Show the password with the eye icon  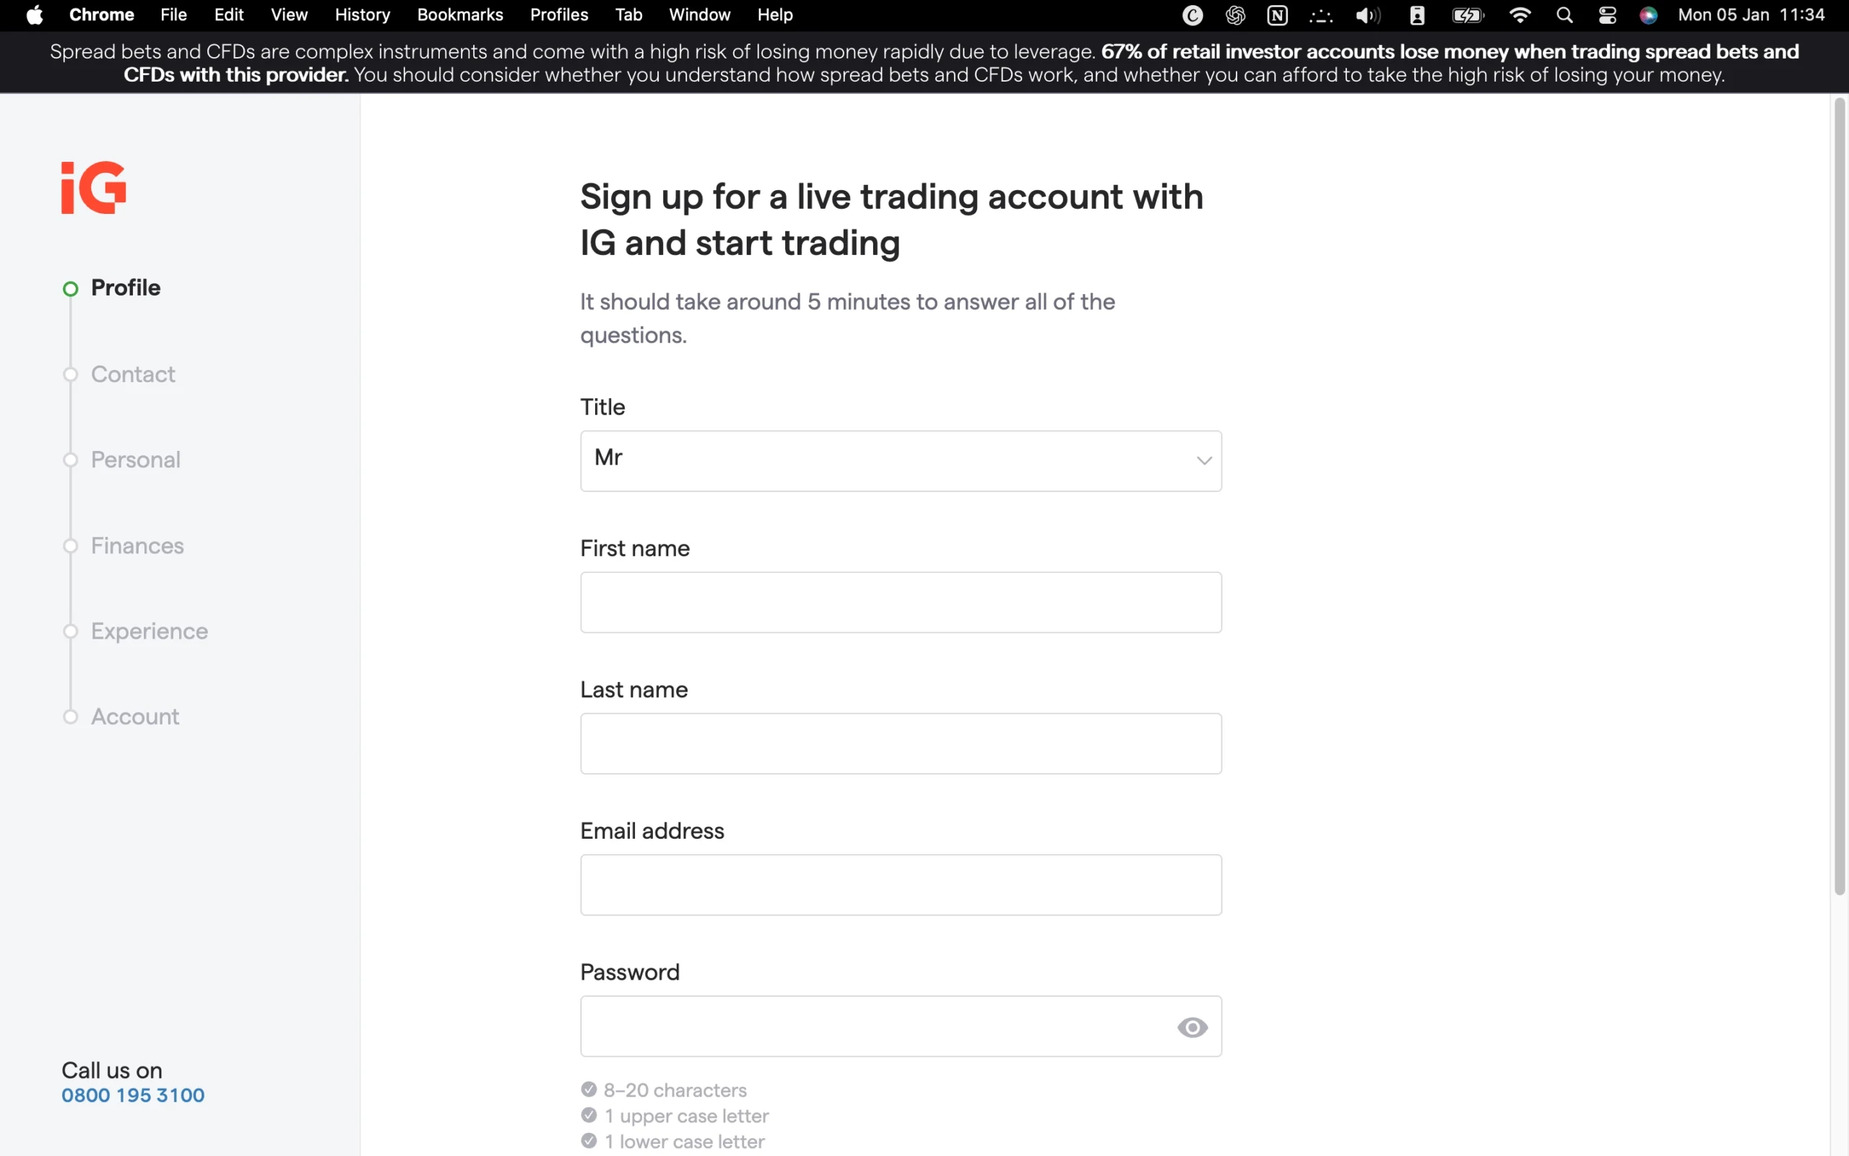pyautogui.click(x=1191, y=1027)
